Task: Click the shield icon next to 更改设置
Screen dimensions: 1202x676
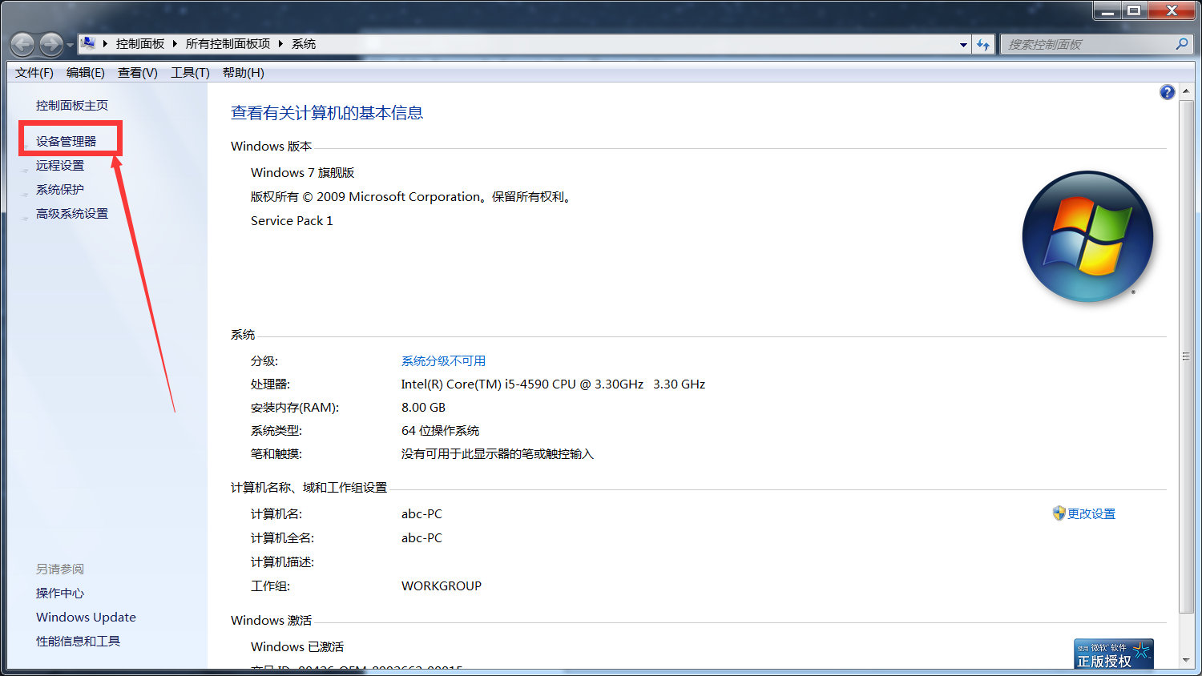Action: point(1059,513)
